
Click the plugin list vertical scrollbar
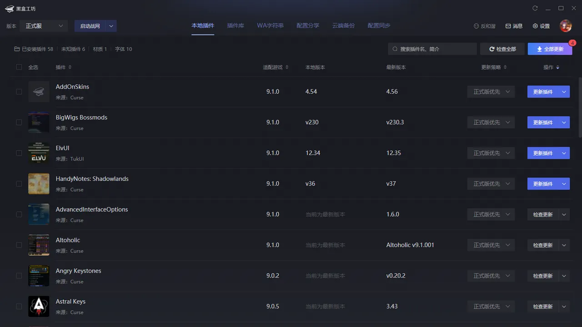[580, 107]
